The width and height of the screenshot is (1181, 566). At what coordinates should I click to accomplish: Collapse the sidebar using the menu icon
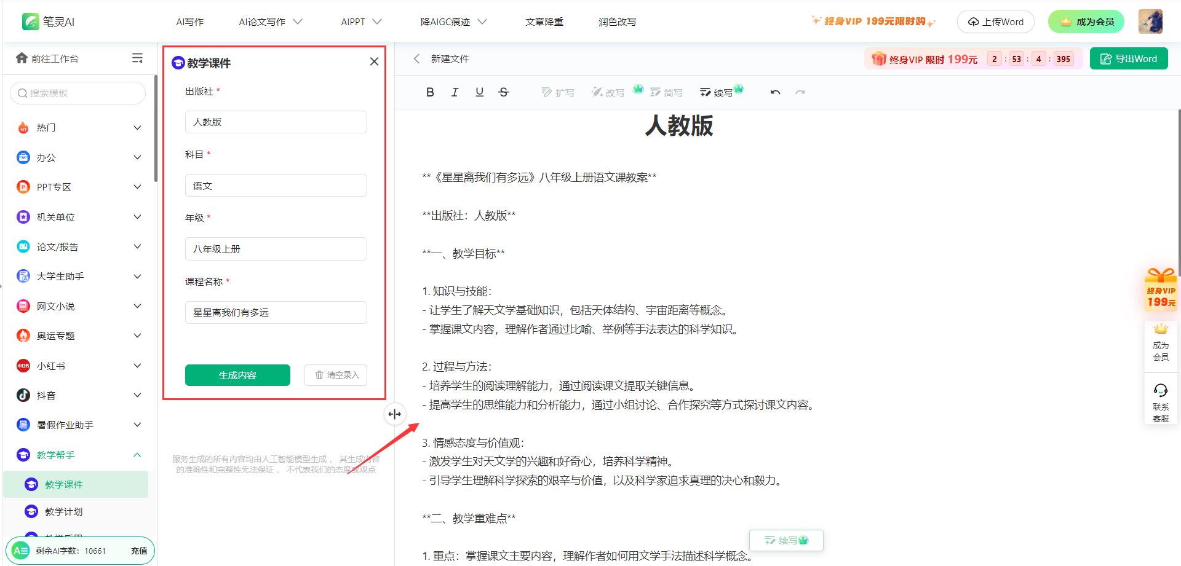(137, 58)
